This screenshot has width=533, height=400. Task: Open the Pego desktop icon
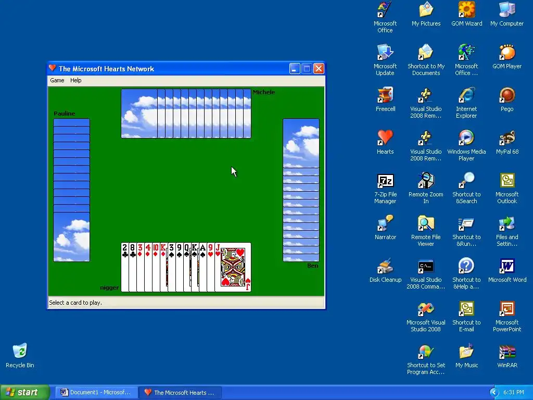point(507,99)
